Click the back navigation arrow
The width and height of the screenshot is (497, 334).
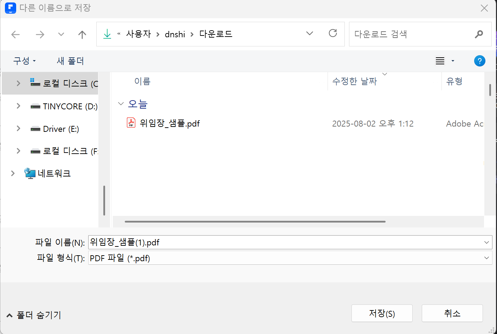[x=15, y=34]
